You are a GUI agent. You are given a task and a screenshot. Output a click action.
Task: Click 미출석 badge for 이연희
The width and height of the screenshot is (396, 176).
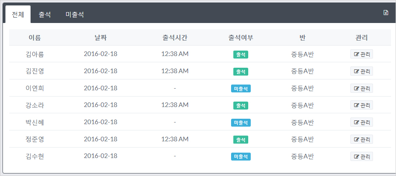(241, 89)
